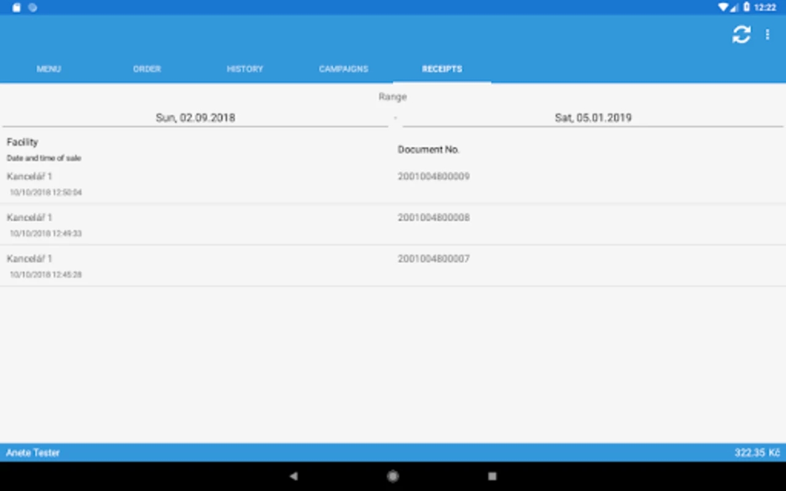
Task: Open start date picker Sun, 02.09.2018
Action: pyautogui.click(x=195, y=118)
